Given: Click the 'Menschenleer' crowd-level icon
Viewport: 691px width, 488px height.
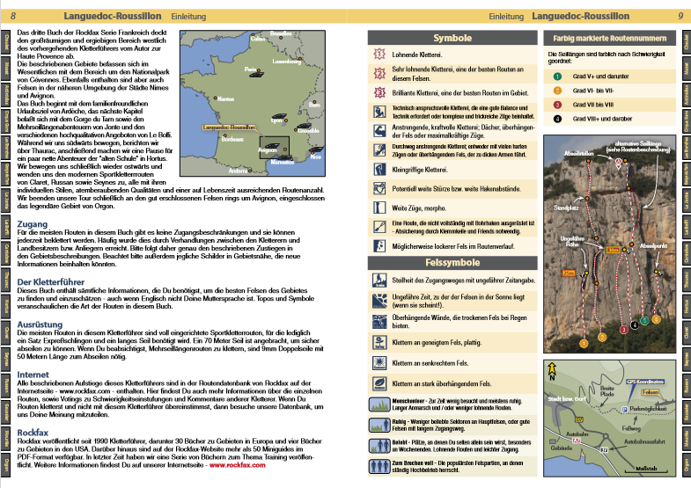Looking at the screenshot, I should [x=379, y=404].
